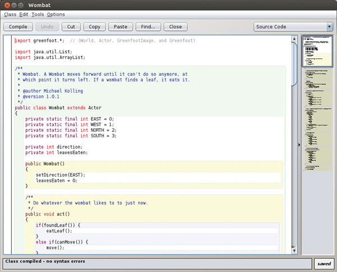Click the 'Wombat. A Wombat moves forward' comment line
This screenshot has width=337, height=272.
103,74
